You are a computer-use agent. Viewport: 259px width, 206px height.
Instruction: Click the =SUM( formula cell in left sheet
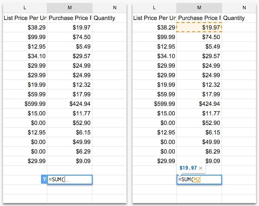click(x=70, y=179)
